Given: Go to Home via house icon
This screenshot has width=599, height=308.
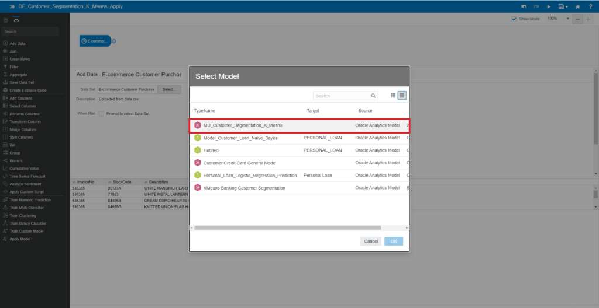Looking at the screenshot, I should pos(578,6).
